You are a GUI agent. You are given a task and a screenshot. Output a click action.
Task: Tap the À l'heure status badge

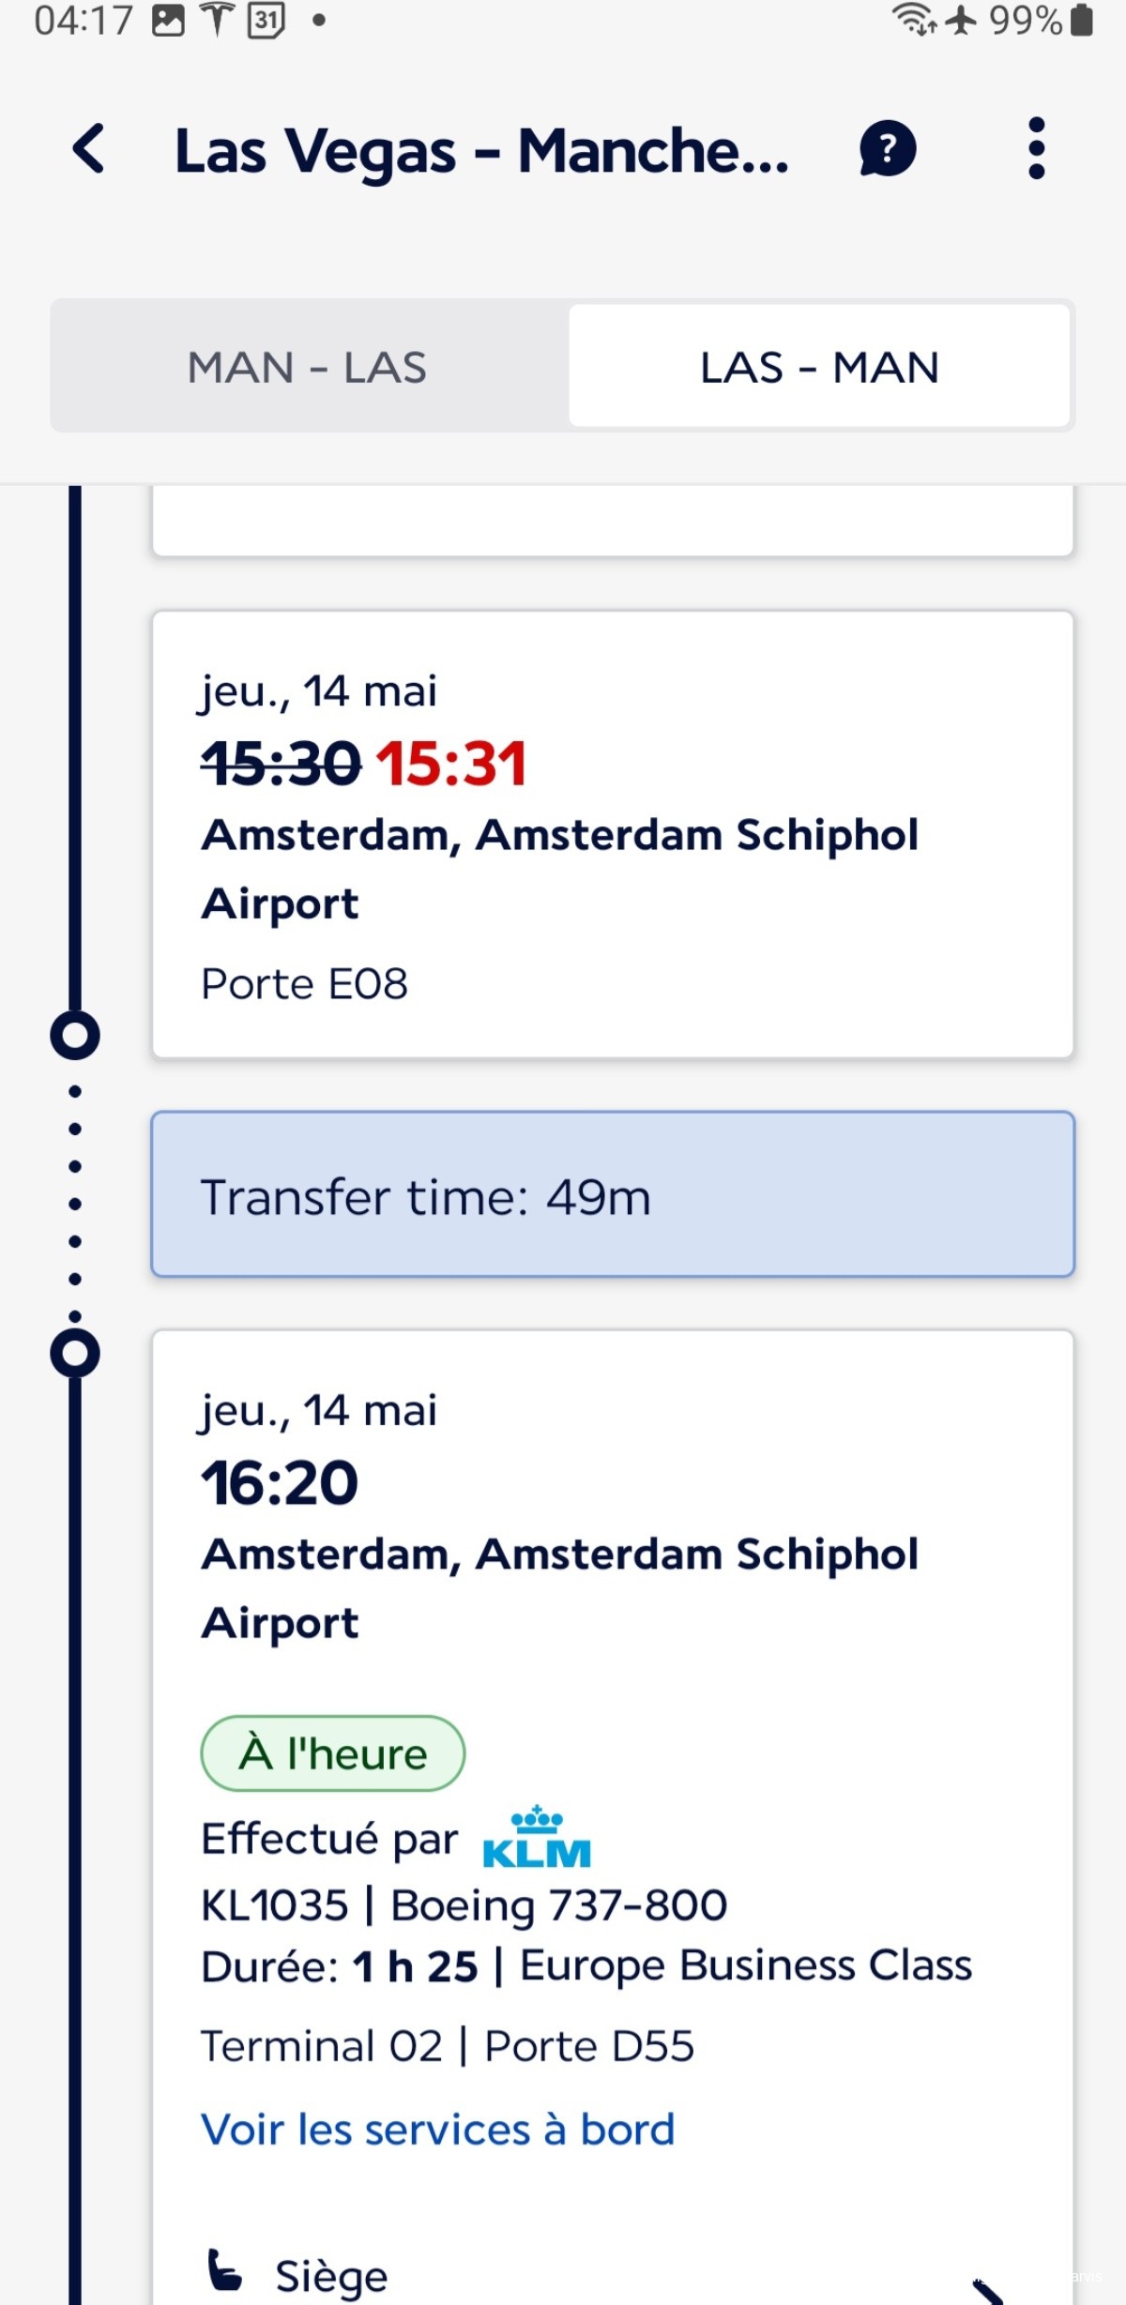333,1752
